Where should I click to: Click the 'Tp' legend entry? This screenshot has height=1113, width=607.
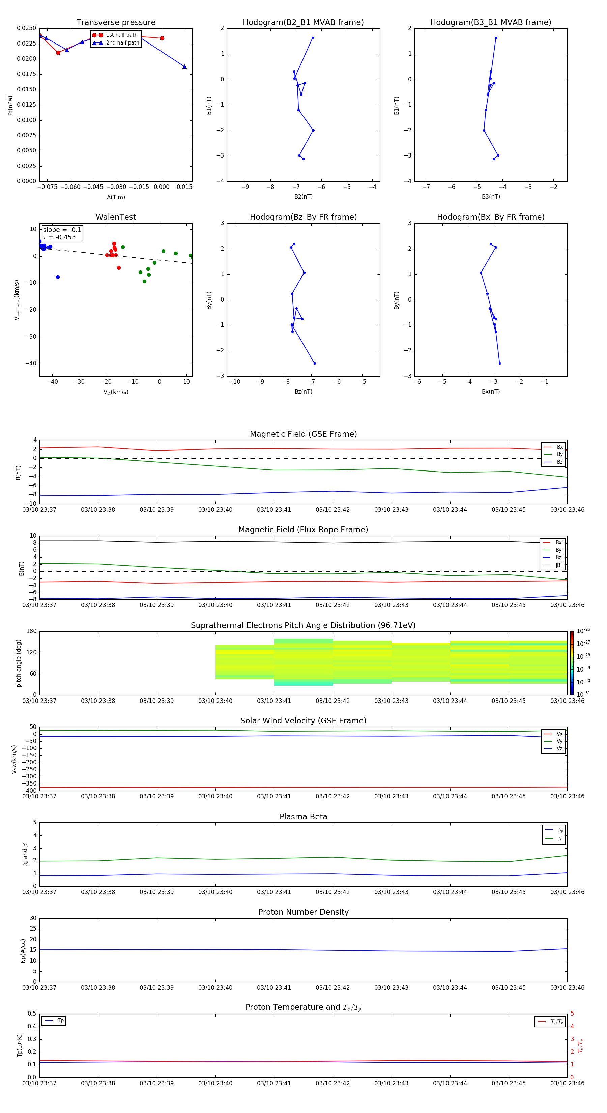tap(54, 1021)
